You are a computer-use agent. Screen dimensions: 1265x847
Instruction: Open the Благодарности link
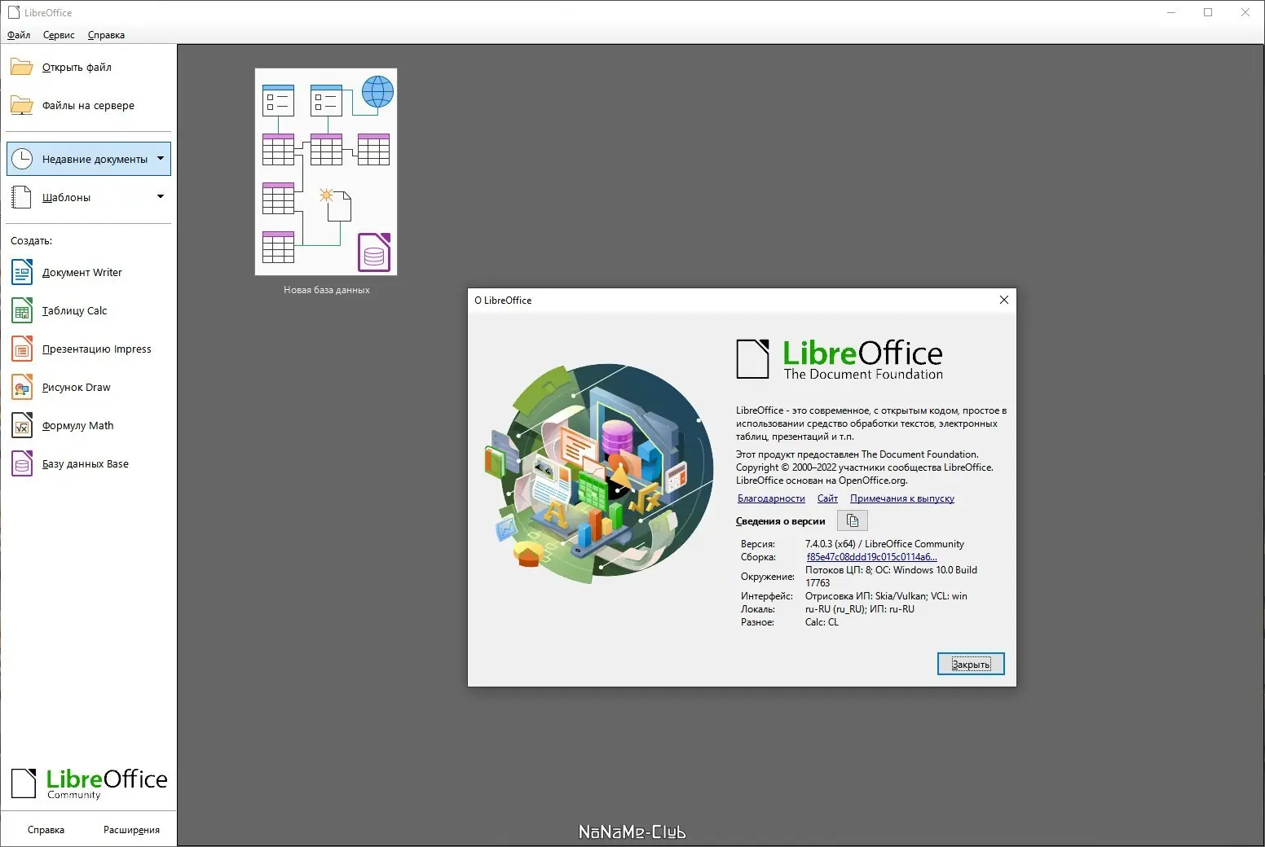point(771,498)
